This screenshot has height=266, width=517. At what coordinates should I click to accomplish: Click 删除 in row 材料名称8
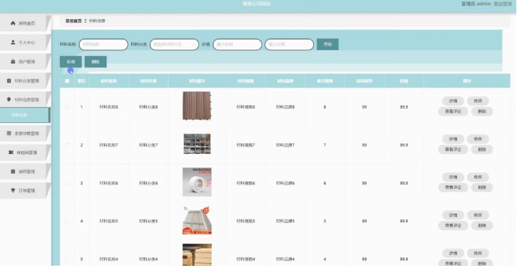(x=482, y=111)
